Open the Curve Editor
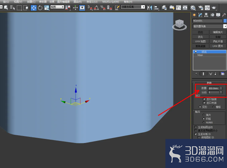227x168 pixels. (179, 8)
